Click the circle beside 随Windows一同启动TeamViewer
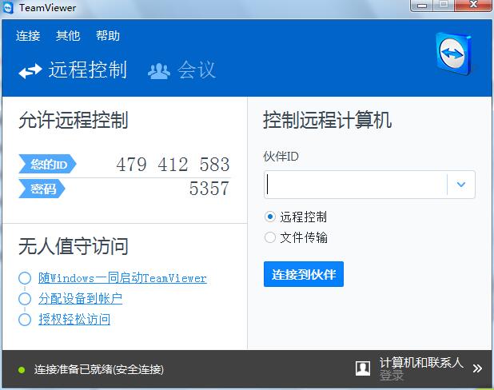The image size is (494, 390). (x=25, y=278)
